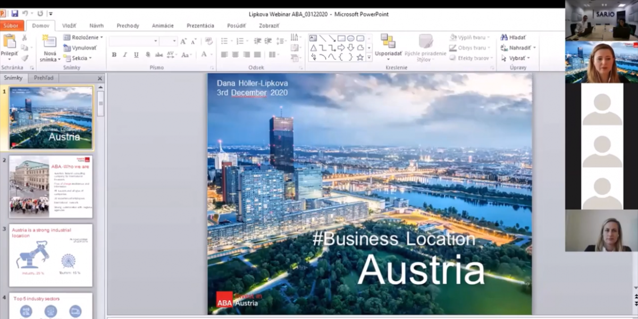This screenshot has height=319, width=638.
Task: Open the font name combo box
Action: pyautogui.click(x=134, y=41)
